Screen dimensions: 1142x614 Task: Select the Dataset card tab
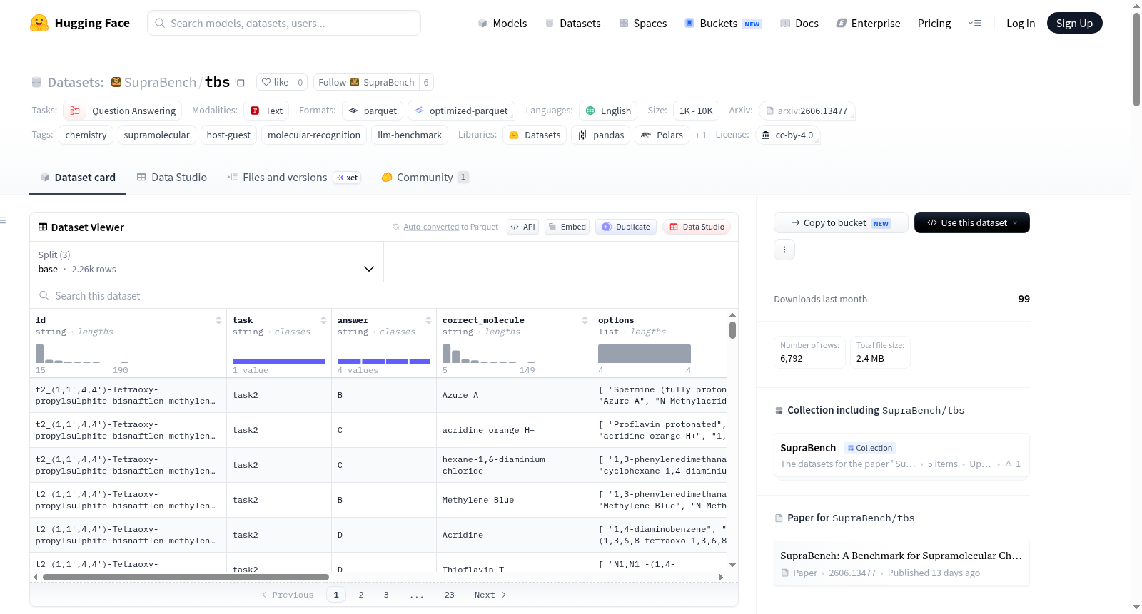coord(78,177)
